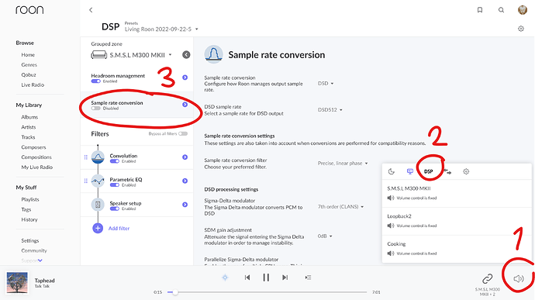Open Live Radio in sidebar
This screenshot has height=300, width=535.
tap(33, 84)
